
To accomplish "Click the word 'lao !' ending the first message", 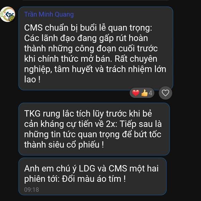I will [32, 79].
